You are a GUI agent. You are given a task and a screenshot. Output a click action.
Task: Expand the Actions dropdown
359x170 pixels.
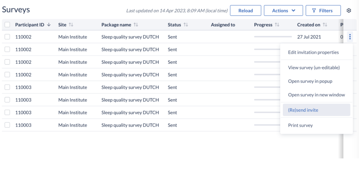(x=283, y=10)
